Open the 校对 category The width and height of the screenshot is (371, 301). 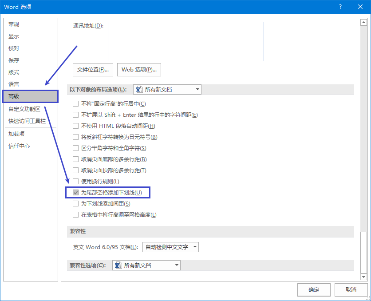coord(14,48)
